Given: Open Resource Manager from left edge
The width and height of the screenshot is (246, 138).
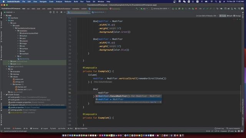Looking at the screenshot, I should click(2, 53).
